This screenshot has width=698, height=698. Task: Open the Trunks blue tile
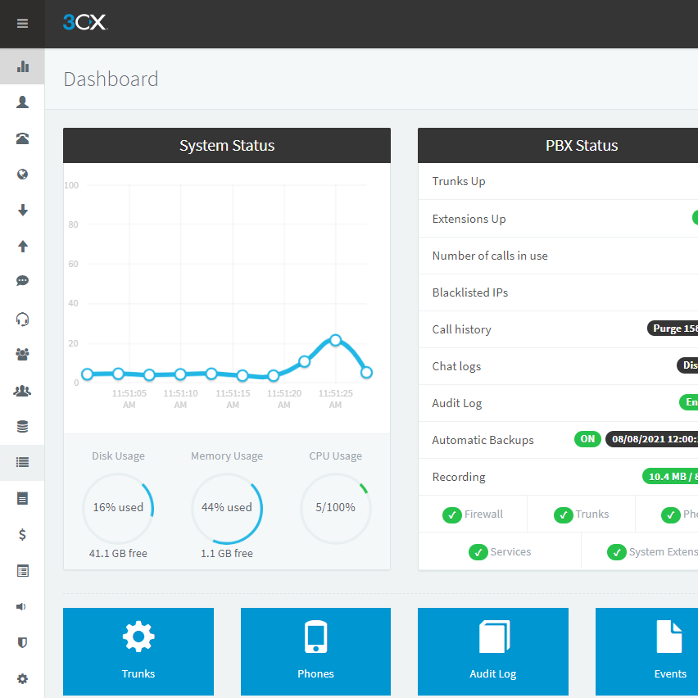click(x=138, y=651)
